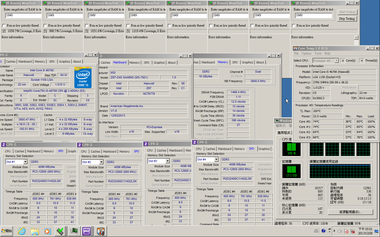Screen dimensions: 380x237
Task: Switch to the purple CPU-Z taskbar icon
Action: click(87, 231)
